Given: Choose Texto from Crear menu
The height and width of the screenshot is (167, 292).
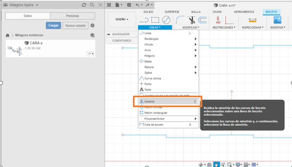Looking at the screenshot, I should pyautogui.click(x=168, y=90).
